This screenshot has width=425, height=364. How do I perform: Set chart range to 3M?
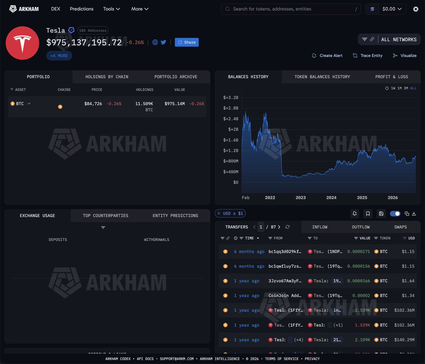tap(406, 88)
